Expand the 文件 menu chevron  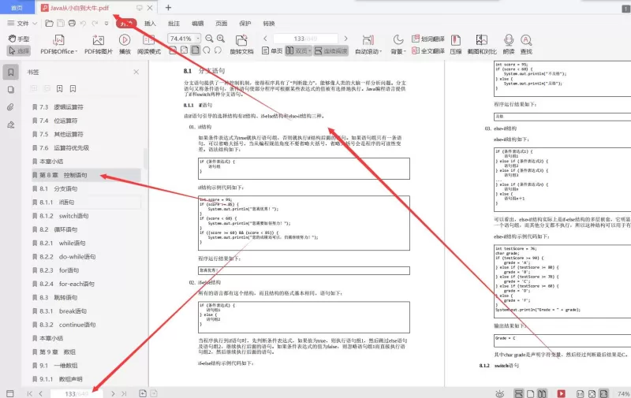(x=35, y=24)
